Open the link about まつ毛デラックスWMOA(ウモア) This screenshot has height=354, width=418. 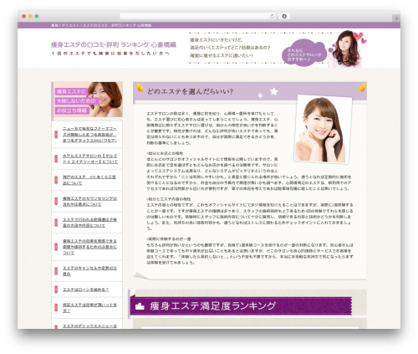tap(89, 135)
